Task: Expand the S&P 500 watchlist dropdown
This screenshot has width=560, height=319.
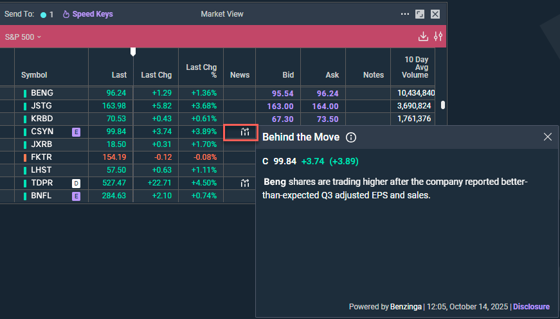Action: coord(23,37)
